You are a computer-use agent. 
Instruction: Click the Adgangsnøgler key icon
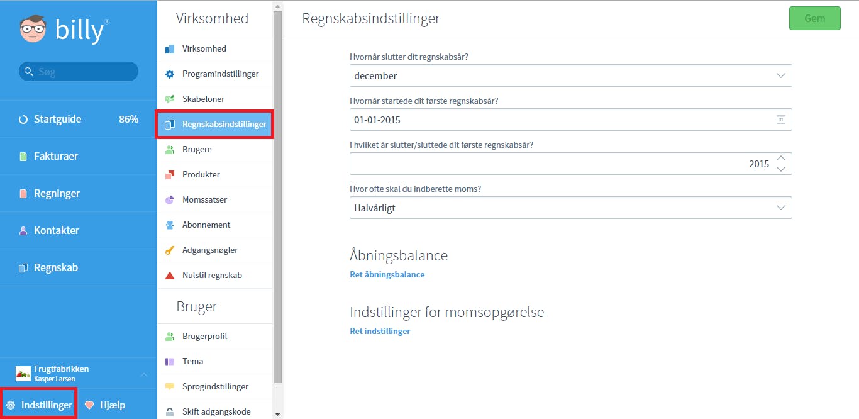[x=169, y=250]
